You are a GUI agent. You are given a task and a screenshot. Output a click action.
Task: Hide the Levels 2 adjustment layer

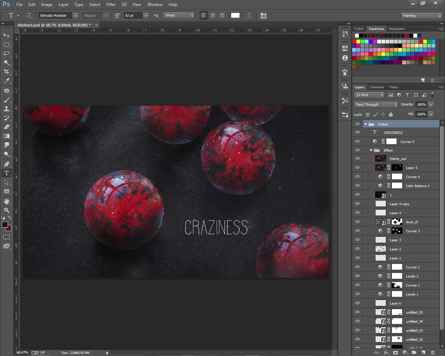click(357, 276)
